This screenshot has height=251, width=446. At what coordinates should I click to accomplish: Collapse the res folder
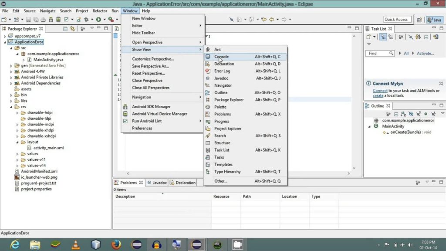coord(11,107)
